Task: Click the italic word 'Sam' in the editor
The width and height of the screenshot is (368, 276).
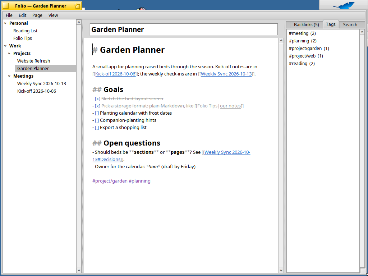Action: (x=153, y=167)
